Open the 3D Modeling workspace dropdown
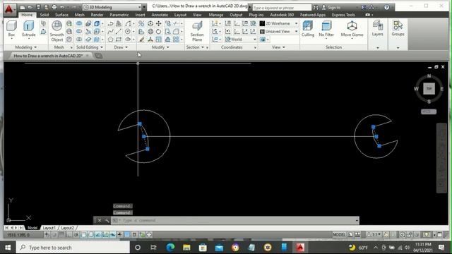Screen dimensions: 452x254 [x=112, y=7]
